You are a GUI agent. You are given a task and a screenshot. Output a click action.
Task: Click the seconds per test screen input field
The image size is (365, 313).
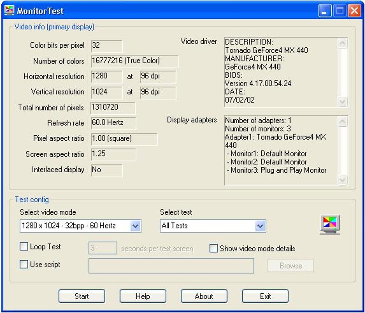click(x=103, y=248)
